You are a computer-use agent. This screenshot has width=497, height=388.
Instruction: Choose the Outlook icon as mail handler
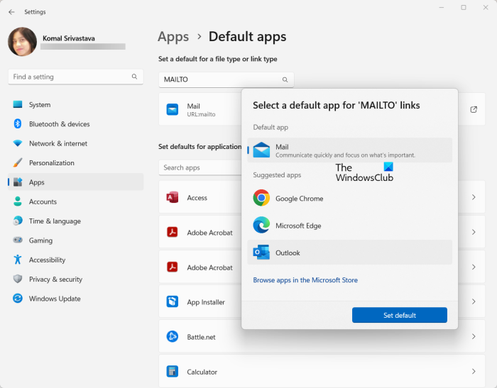pyautogui.click(x=261, y=253)
